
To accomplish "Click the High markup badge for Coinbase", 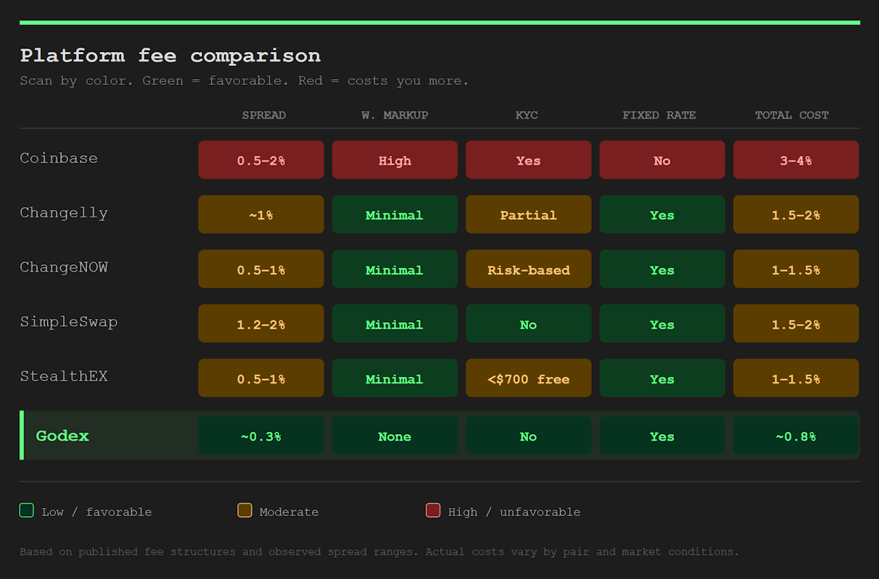I will (x=395, y=160).
